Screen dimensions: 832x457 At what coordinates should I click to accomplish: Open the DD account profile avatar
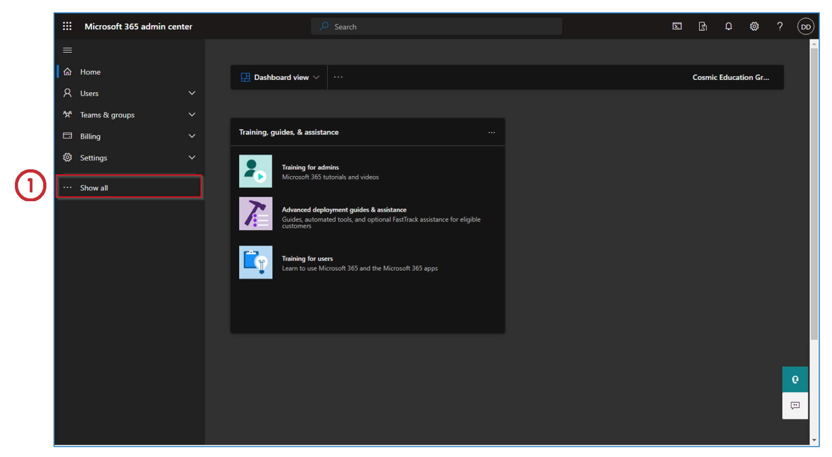coord(806,27)
